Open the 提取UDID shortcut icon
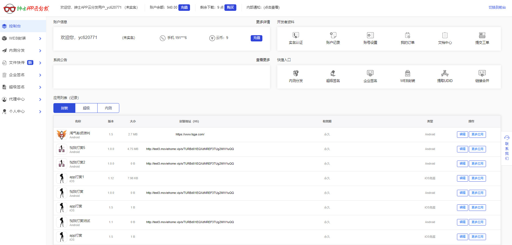This screenshot has height=245, width=512. [x=445, y=73]
